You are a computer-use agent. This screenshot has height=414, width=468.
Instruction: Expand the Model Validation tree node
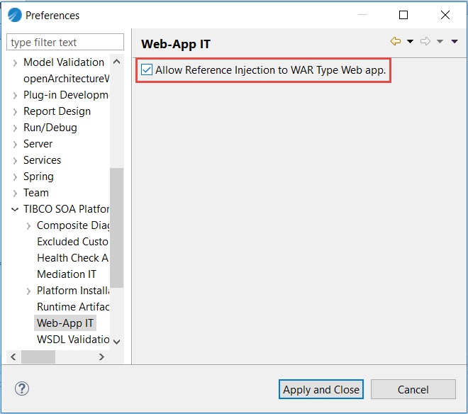tap(15, 63)
